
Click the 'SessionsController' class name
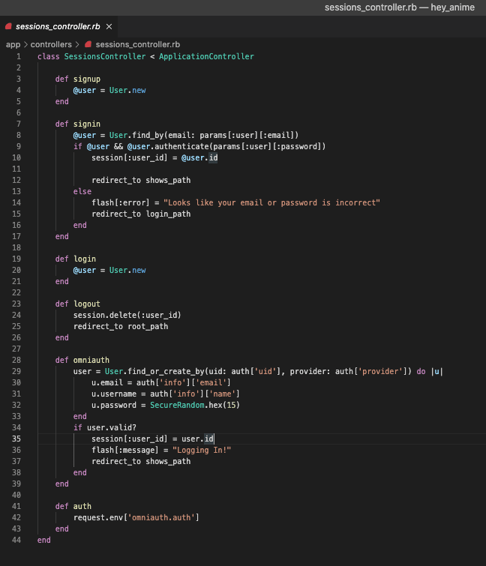pos(105,56)
